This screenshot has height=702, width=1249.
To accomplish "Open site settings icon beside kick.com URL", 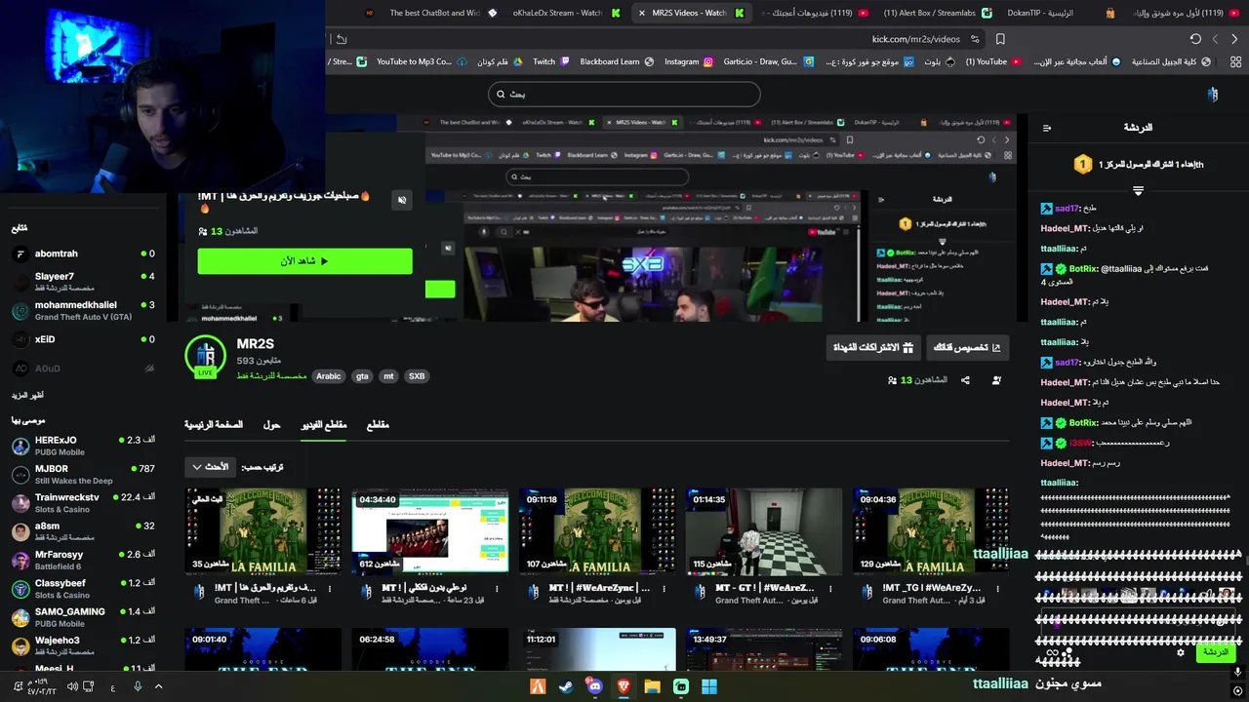I will [975, 39].
